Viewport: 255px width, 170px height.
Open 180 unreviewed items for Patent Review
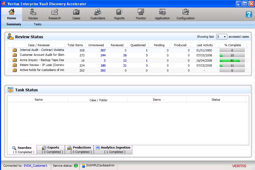[x=103, y=65]
